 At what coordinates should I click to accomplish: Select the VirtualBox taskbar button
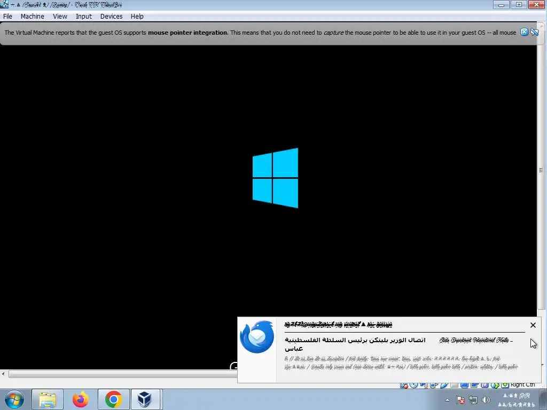(145, 399)
